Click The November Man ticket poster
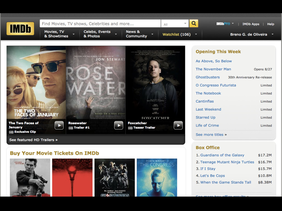The image size is (282, 211). pyautogui.click(x=30, y=177)
